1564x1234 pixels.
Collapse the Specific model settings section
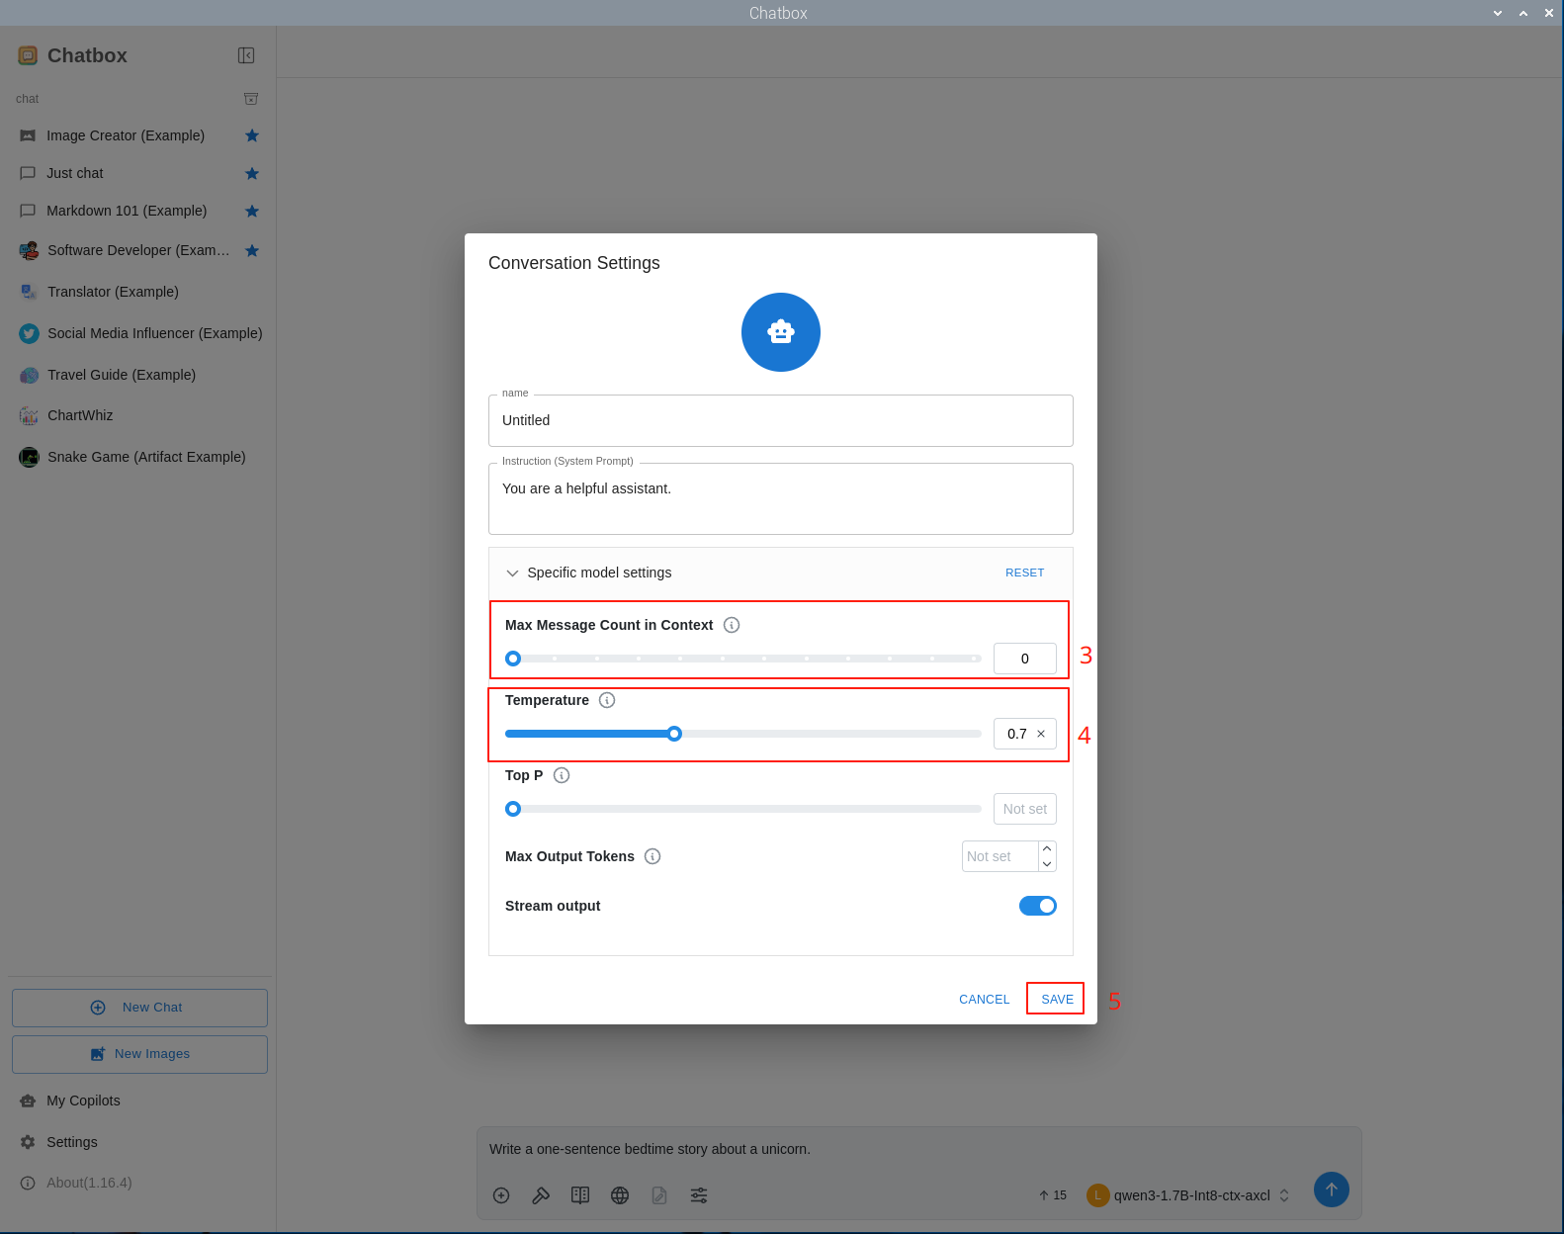[512, 573]
